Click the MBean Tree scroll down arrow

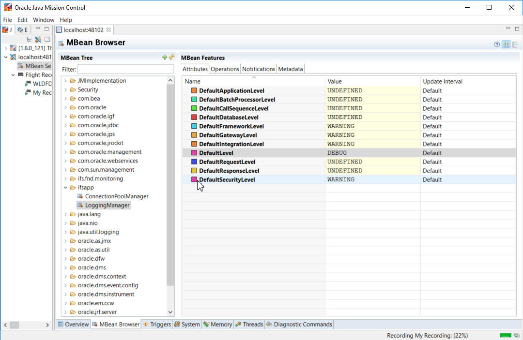[x=170, y=312]
